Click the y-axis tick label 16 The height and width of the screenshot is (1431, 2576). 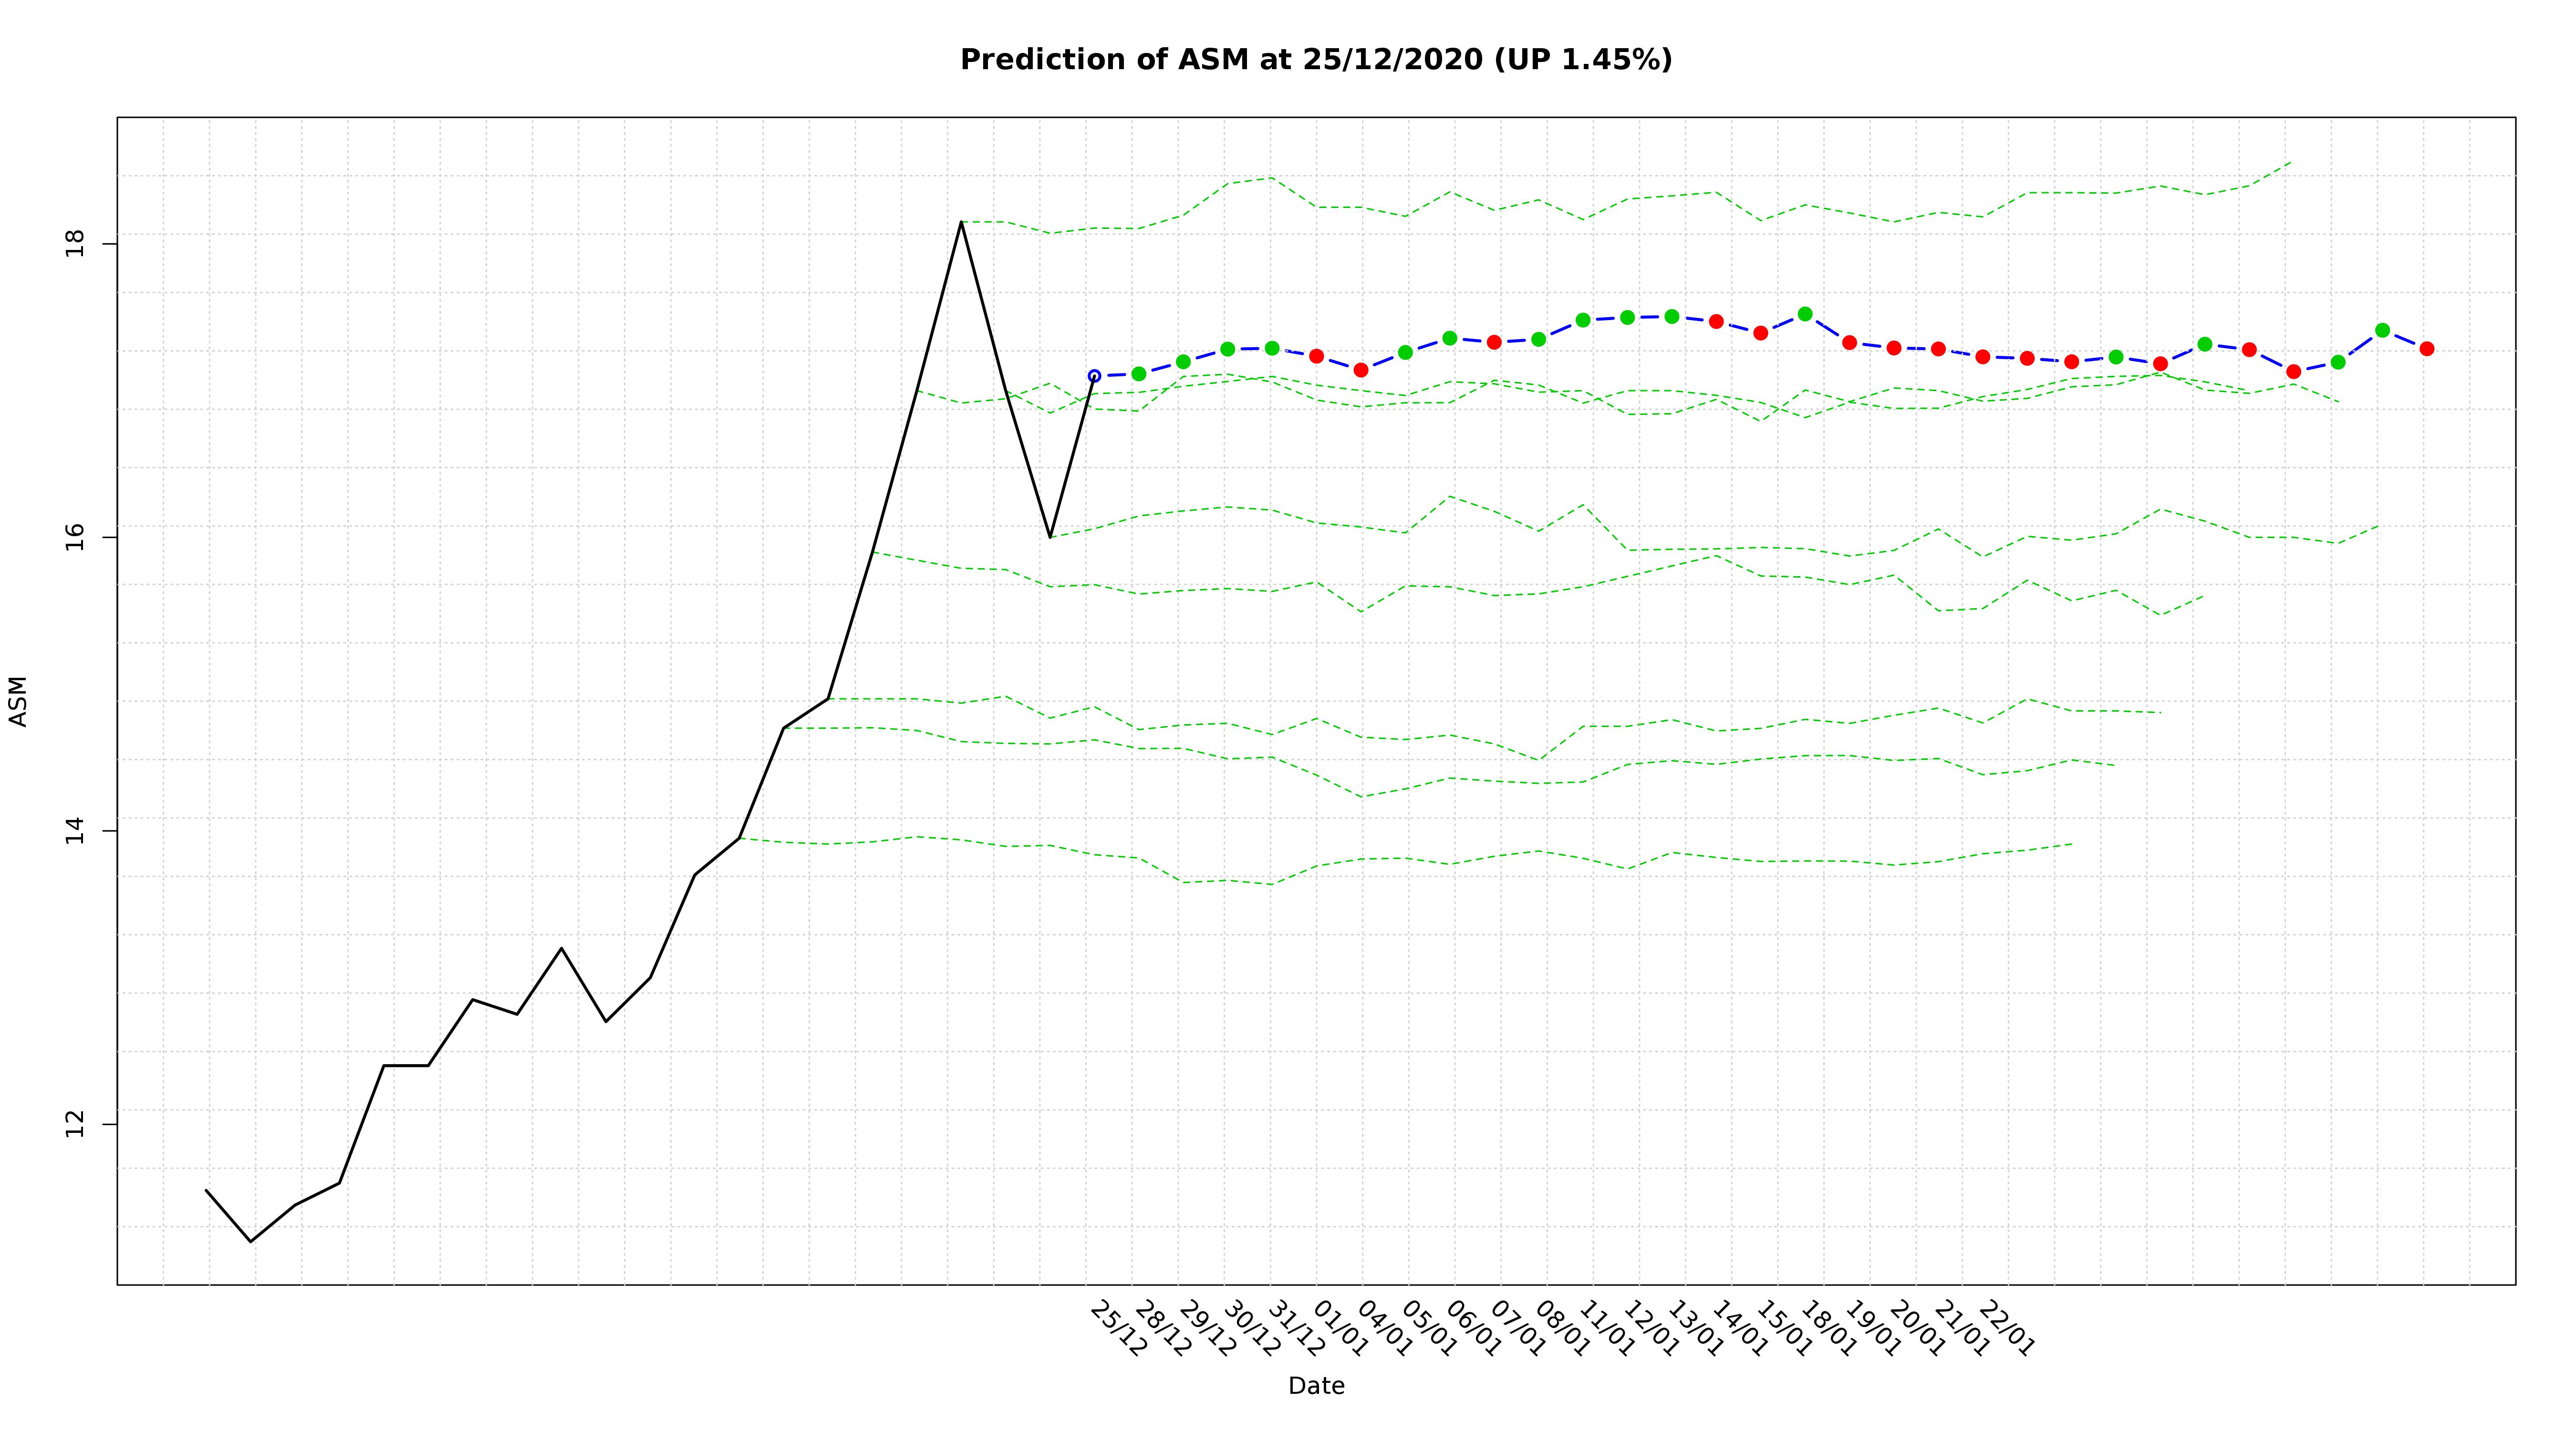pyautogui.click(x=74, y=537)
